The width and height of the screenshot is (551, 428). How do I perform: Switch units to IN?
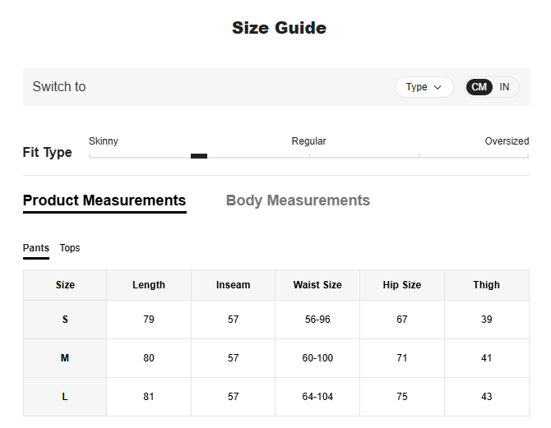pyautogui.click(x=504, y=87)
